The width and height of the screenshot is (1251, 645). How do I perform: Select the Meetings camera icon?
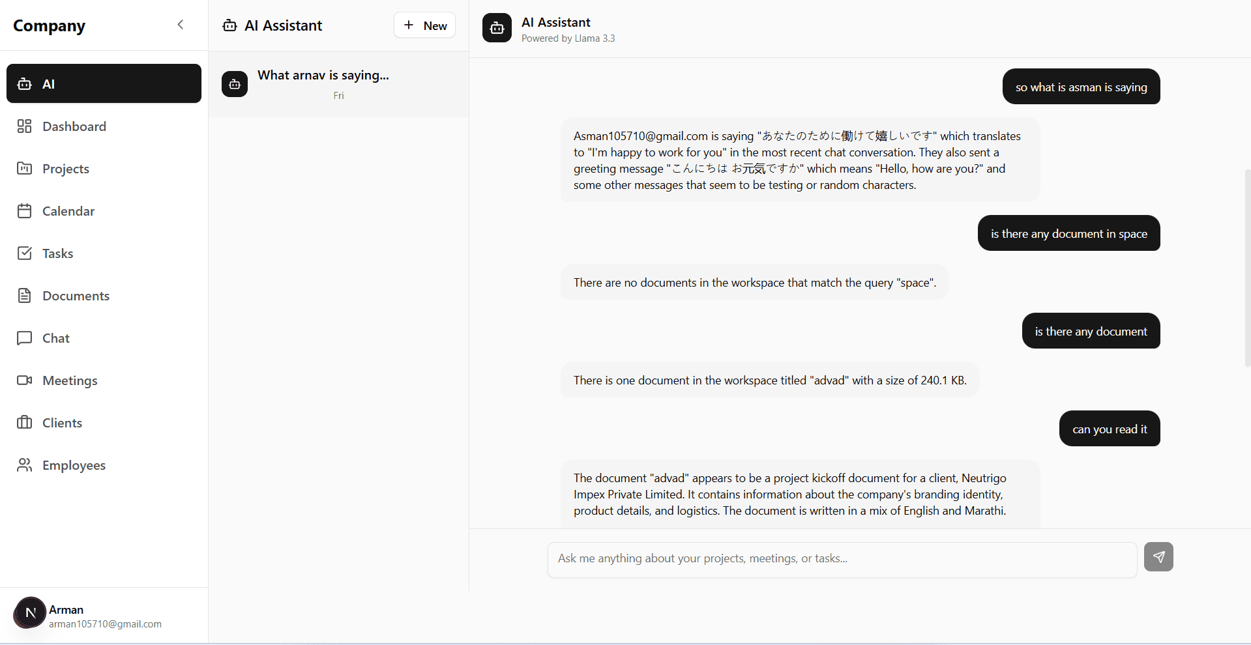(x=24, y=380)
